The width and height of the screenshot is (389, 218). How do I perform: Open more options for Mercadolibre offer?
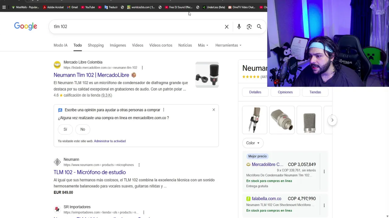(x=324, y=171)
